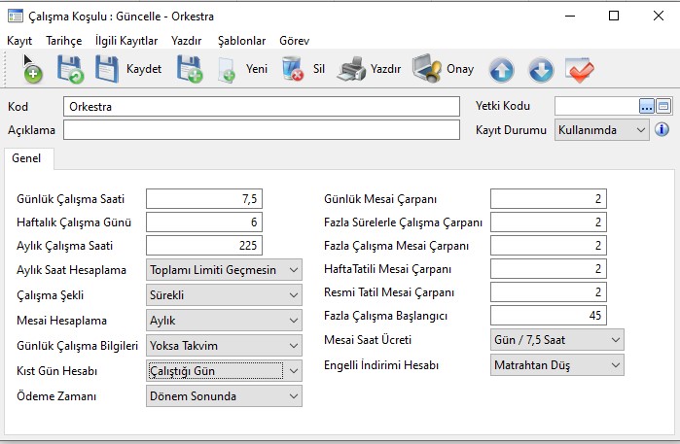Click the Günlük Çalışma Saati field

click(204, 199)
